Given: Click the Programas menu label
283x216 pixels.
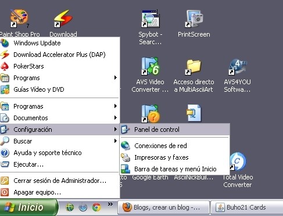Looking at the screenshot, I should tap(28, 106).
